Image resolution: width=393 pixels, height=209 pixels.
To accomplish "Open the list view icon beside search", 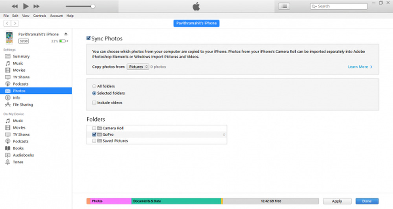I will [284, 6].
